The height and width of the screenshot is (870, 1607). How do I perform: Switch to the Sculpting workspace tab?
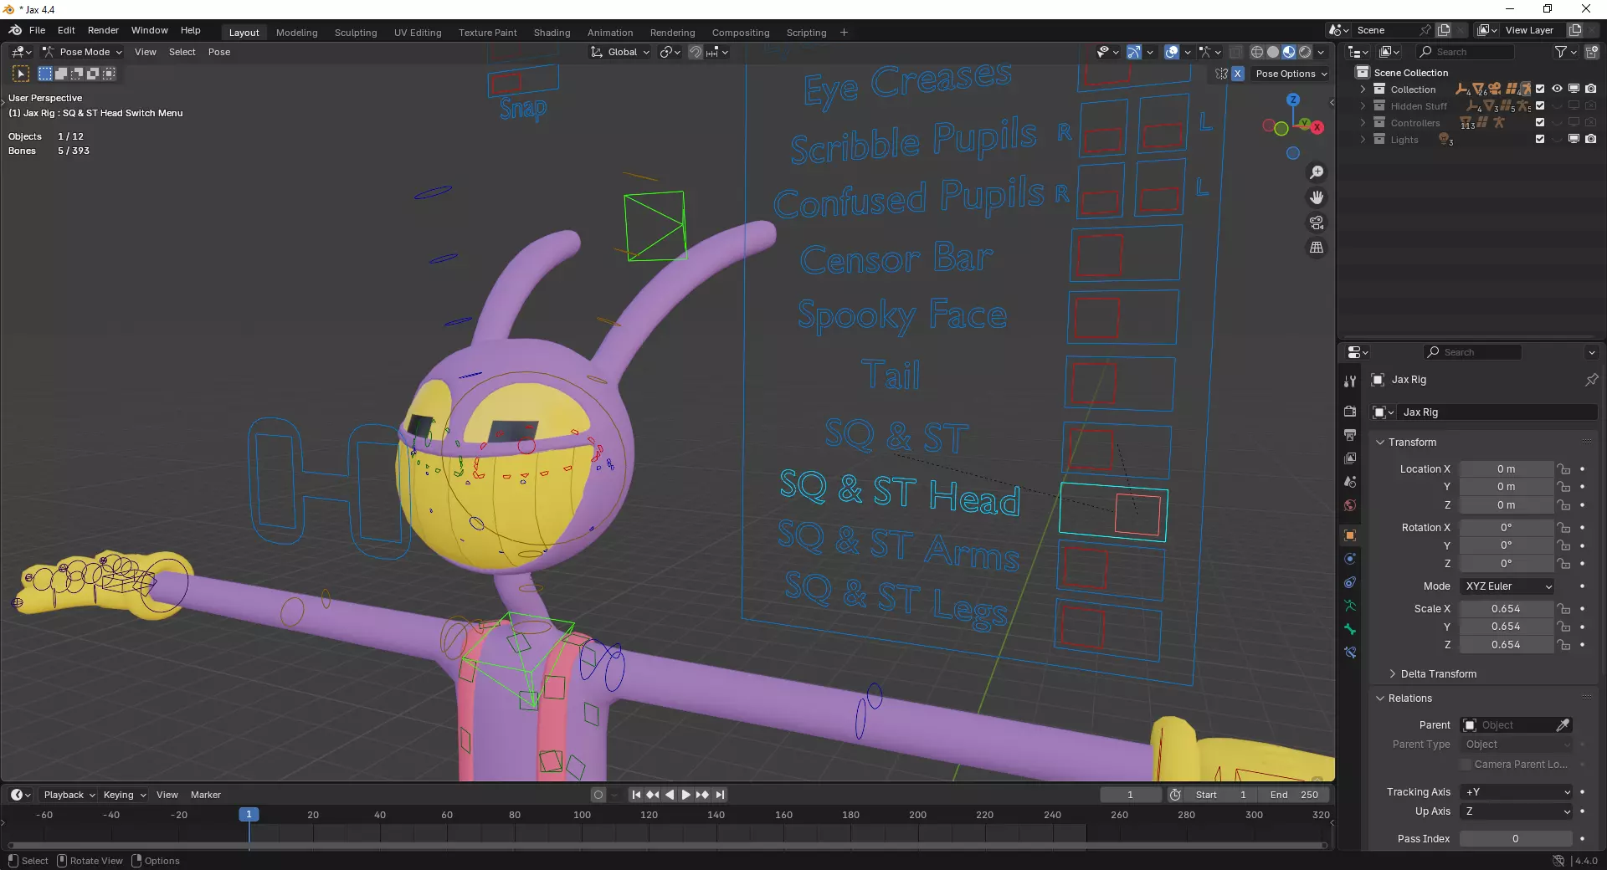[356, 33]
